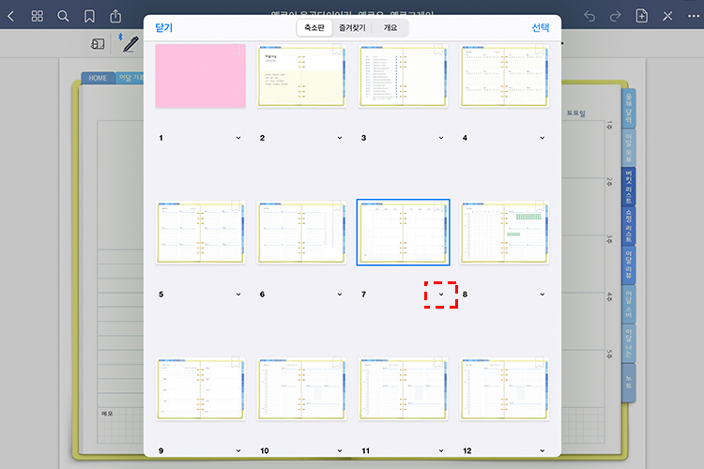Open the 노트 side tab
Viewport: 704px width, 469px height.
pyautogui.click(x=629, y=383)
